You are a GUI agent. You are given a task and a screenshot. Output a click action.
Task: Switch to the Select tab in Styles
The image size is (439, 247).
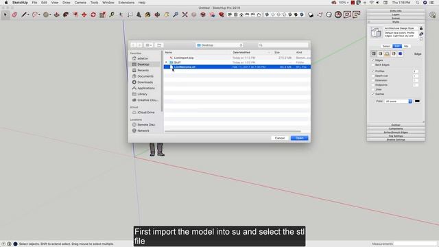386,46
